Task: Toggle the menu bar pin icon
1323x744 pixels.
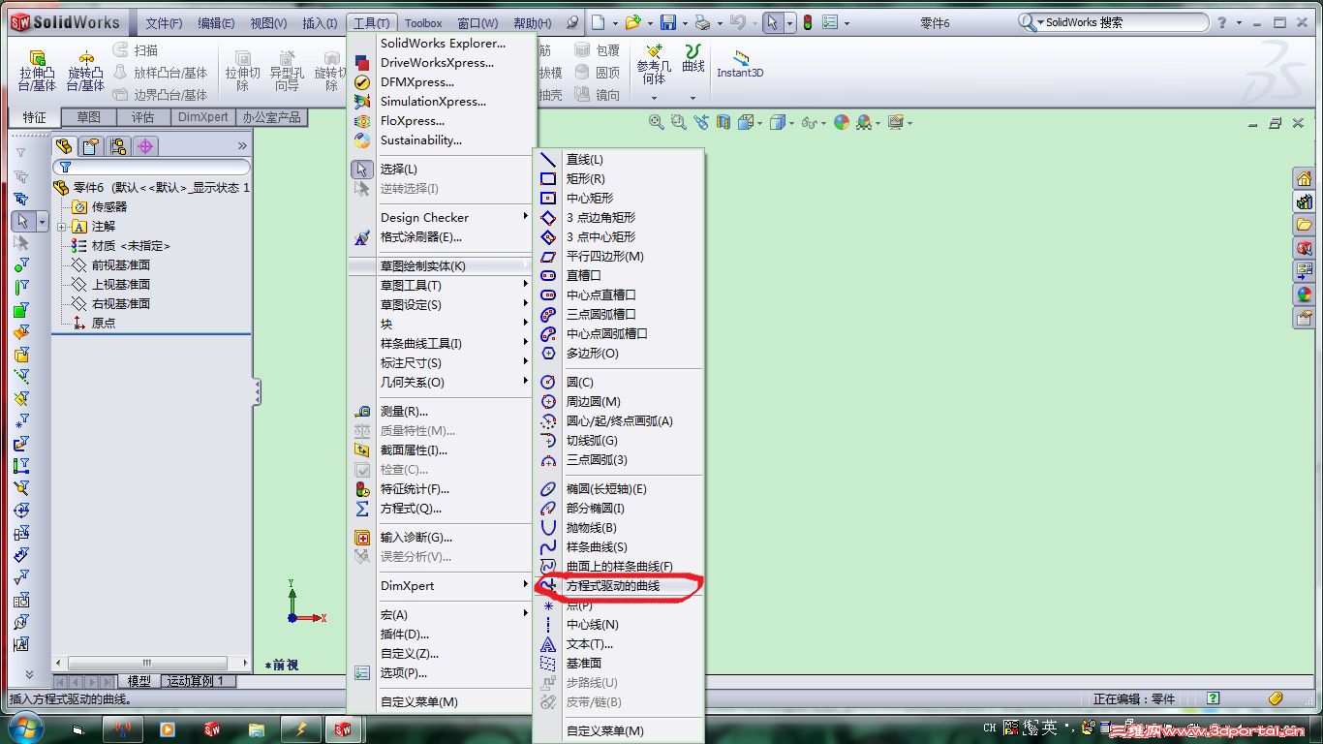Action: pos(571,22)
